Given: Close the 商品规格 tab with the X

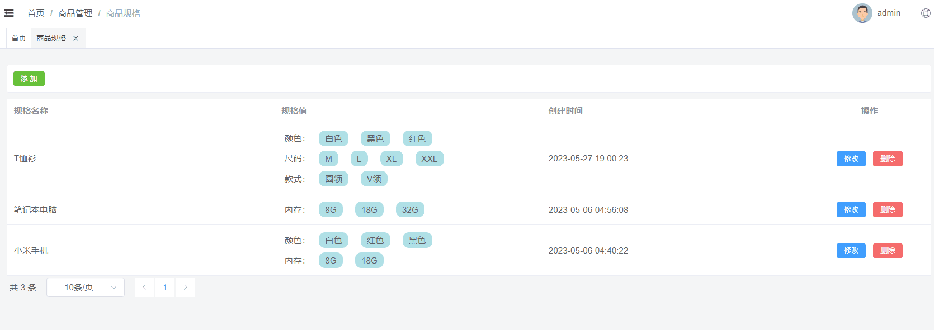Looking at the screenshot, I should pos(76,39).
